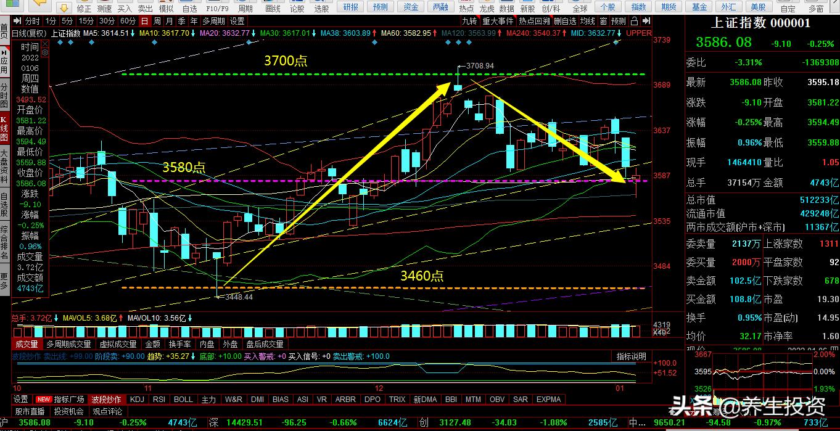Click the 修正 toolbar icon

(85, 8)
